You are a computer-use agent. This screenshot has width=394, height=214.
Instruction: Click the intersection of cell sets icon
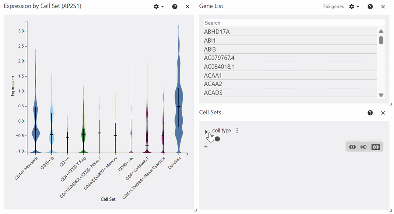pyautogui.click(x=364, y=147)
